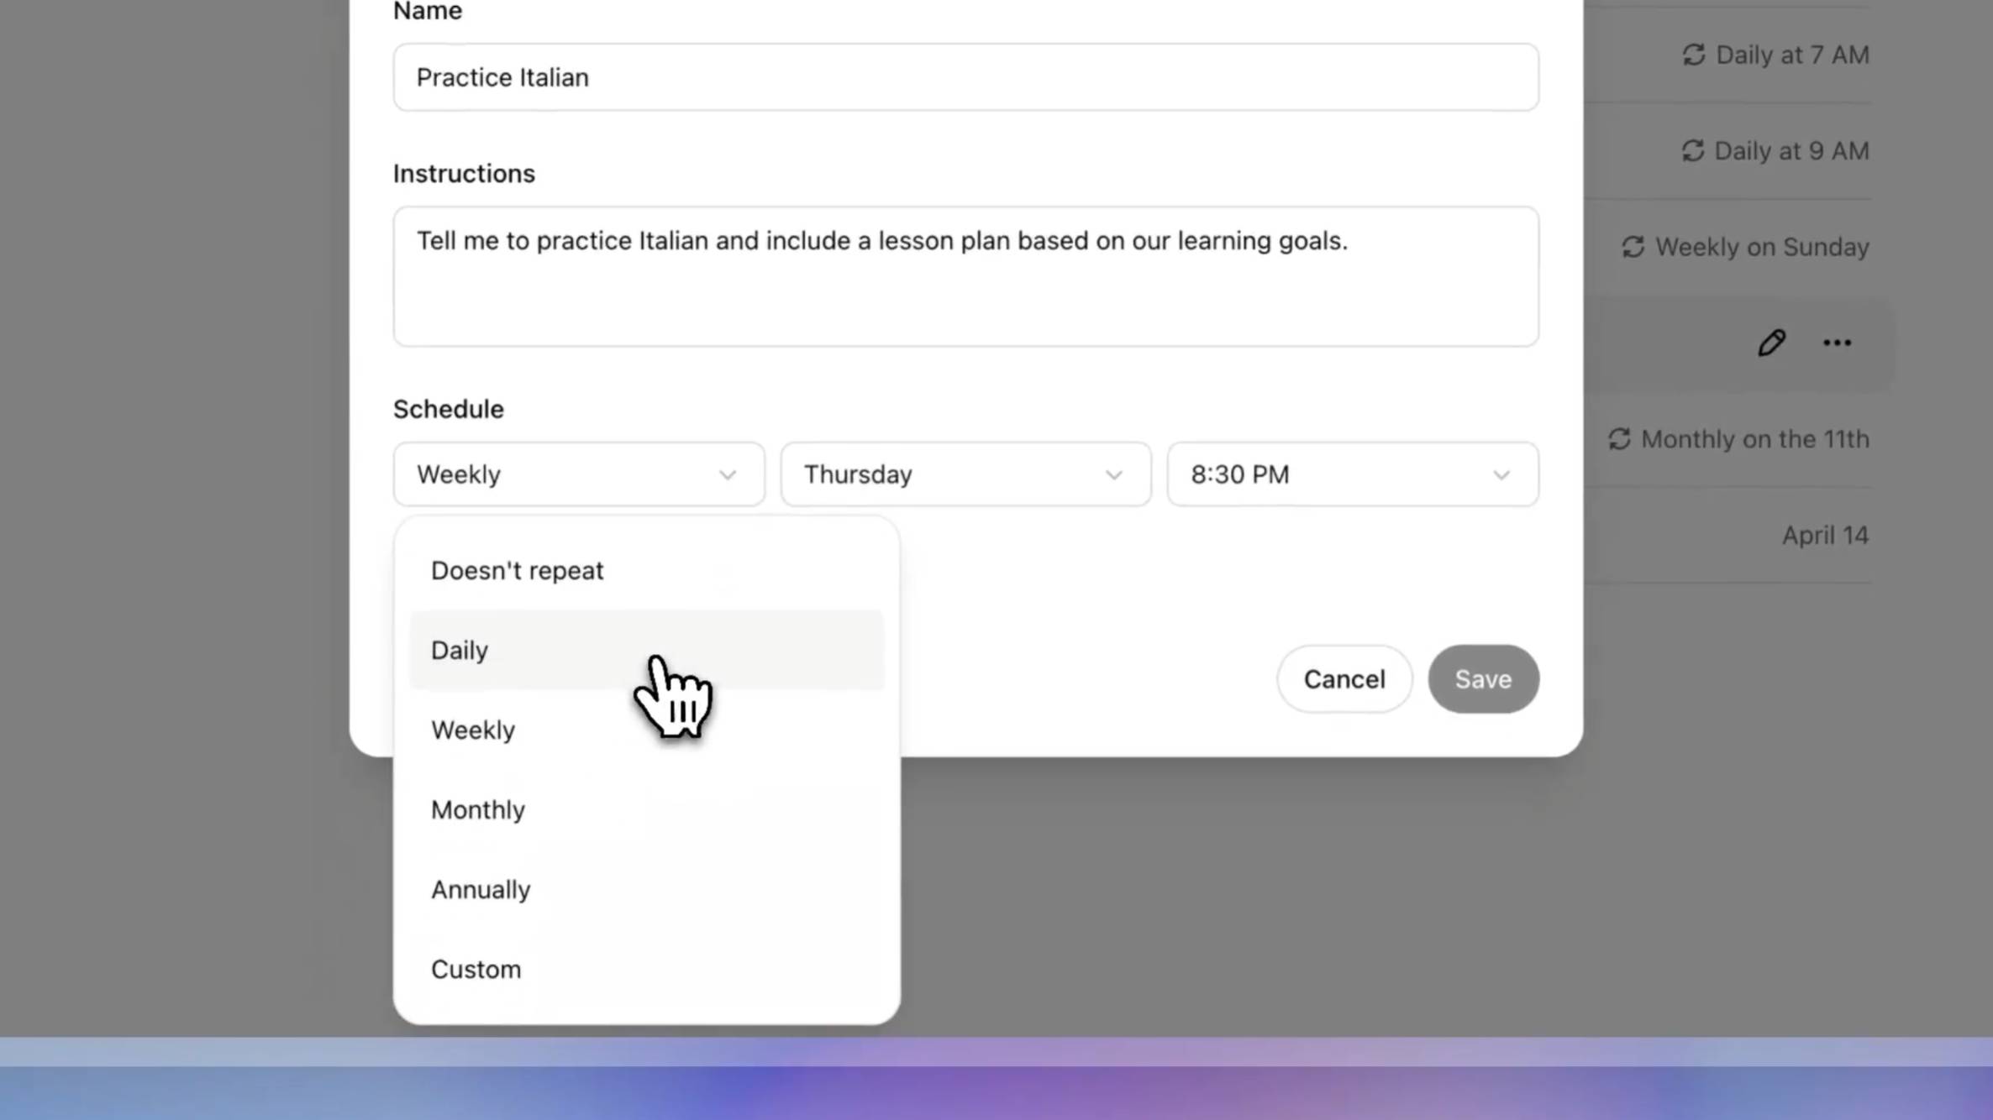
Task: Expand the Weekly frequency dropdown
Action: coord(575,474)
